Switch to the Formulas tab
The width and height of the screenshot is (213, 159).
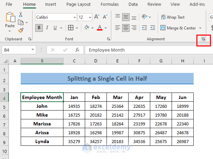pos(110,4)
